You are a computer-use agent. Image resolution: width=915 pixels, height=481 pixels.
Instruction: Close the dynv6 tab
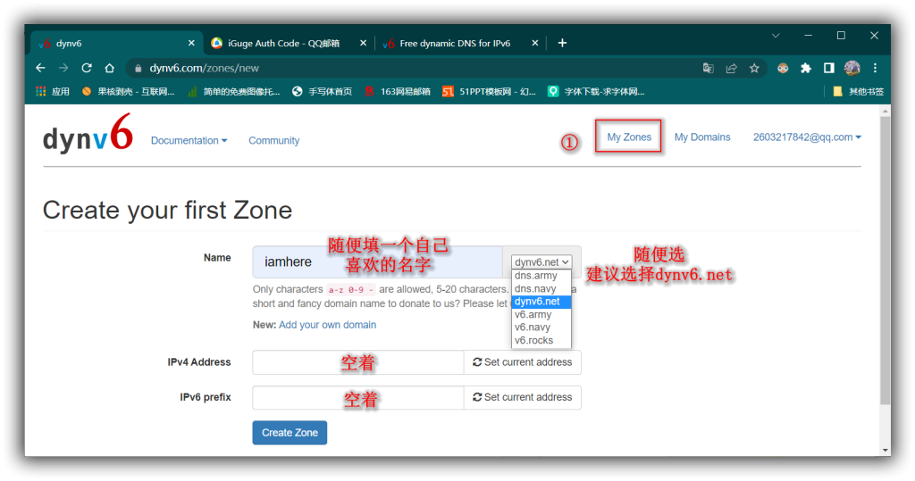pyautogui.click(x=191, y=44)
